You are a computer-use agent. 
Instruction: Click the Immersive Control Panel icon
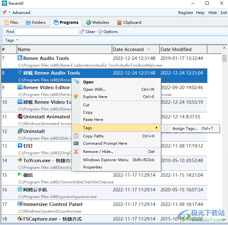point(20,204)
